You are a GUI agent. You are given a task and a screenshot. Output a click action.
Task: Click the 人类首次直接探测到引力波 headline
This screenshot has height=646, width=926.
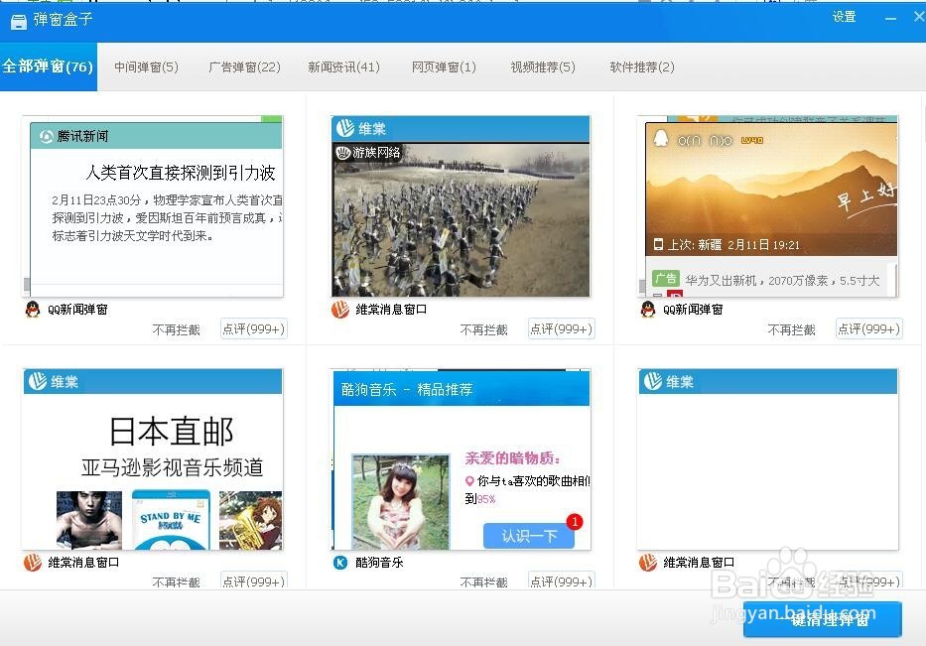click(181, 173)
